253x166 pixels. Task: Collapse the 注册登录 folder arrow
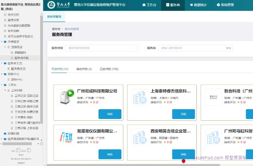(2, 42)
